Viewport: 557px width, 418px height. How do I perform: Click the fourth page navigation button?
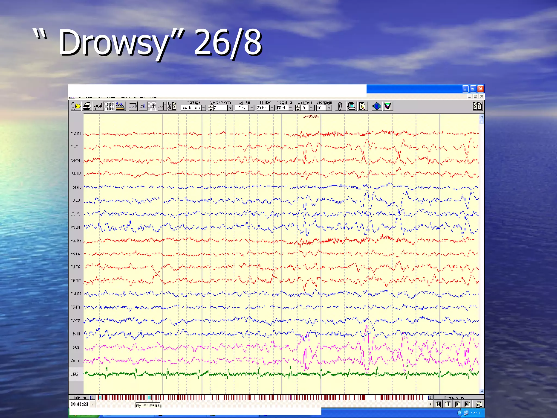pos(467,404)
